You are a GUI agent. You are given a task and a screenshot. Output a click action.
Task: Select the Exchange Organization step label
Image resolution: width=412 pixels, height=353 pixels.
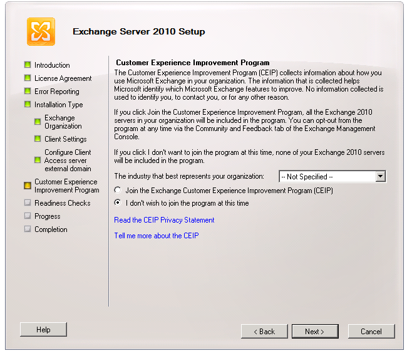63,122
